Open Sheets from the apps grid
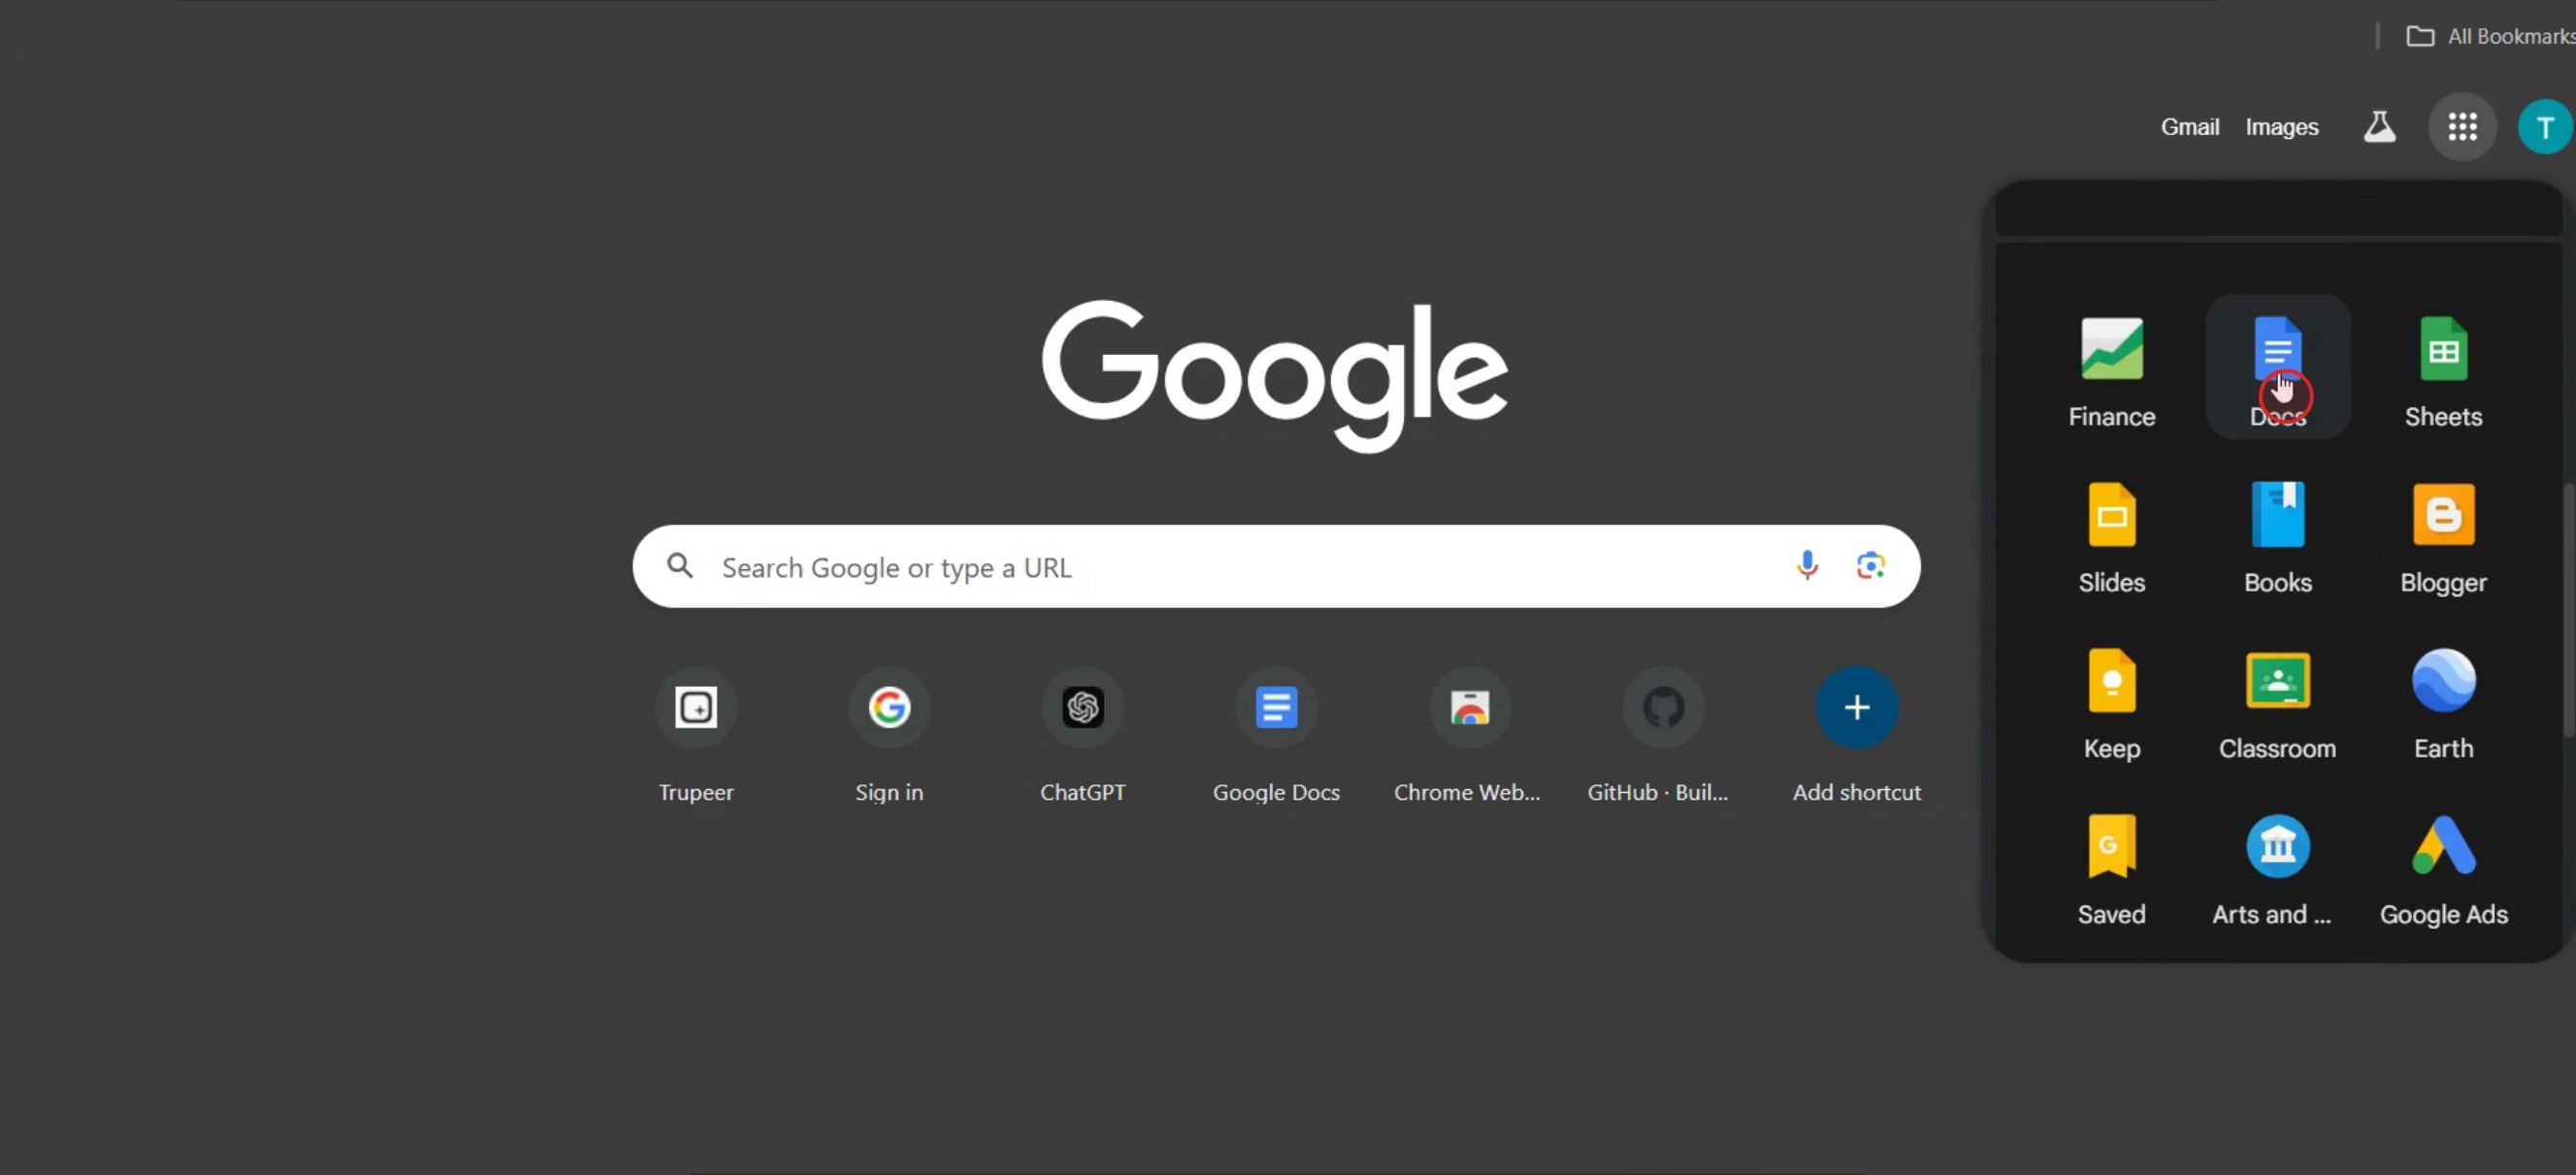 pyautogui.click(x=2442, y=368)
